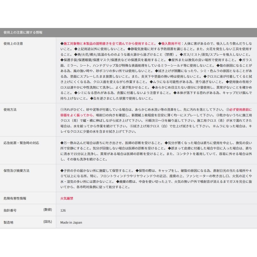This screenshot has height=257, width=257.
Task: Click the Made in Japan value
Action: click(71, 222)
